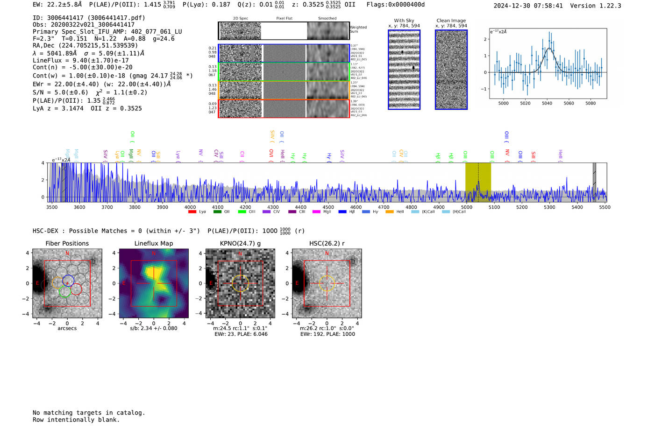Screen dimensions: 654x445
Task: Click the 'EWr: 192, PLAE: 1000' caption
Action: (327, 334)
